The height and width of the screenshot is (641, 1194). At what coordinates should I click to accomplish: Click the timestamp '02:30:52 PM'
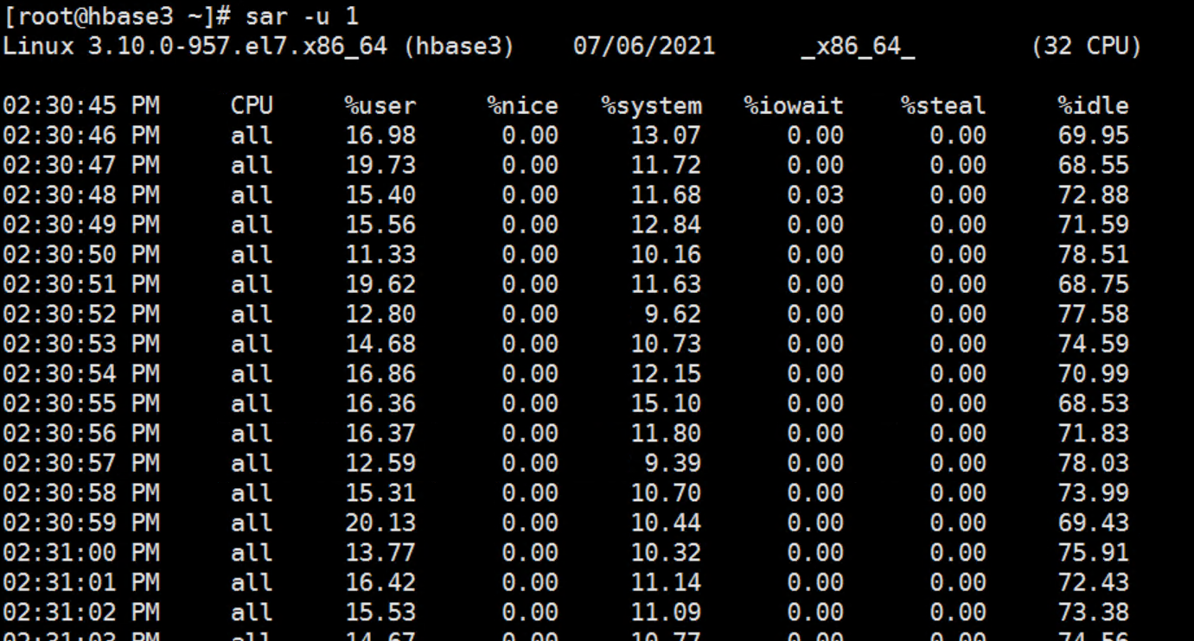tap(81, 314)
